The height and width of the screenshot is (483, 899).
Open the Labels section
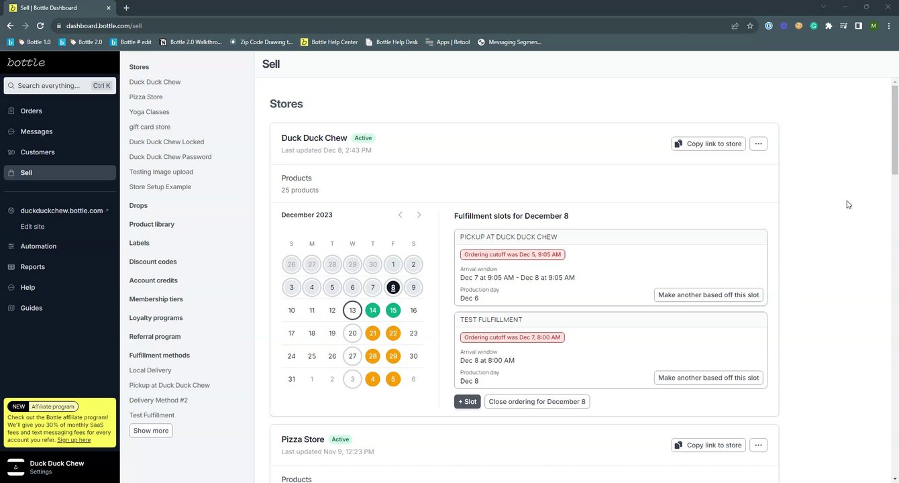tap(139, 243)
